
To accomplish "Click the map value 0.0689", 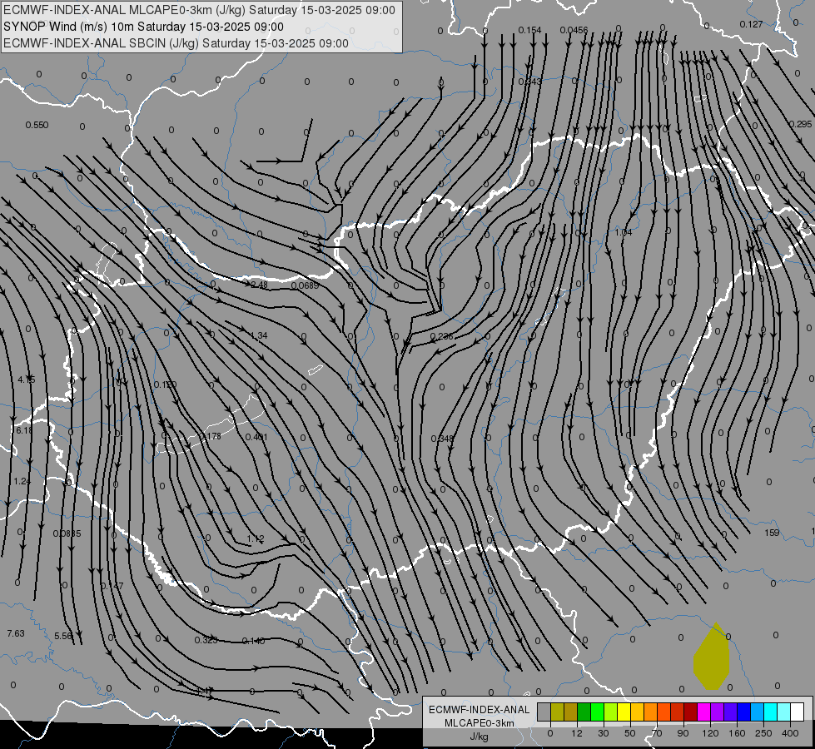I will coord(306,286).
